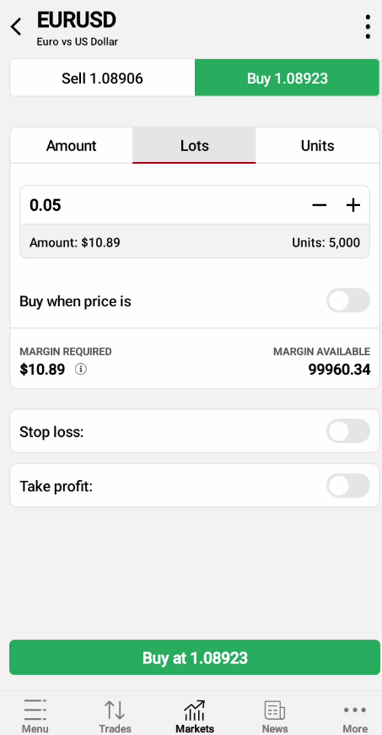Decrease lot size with minus icon

pos(320,205)
